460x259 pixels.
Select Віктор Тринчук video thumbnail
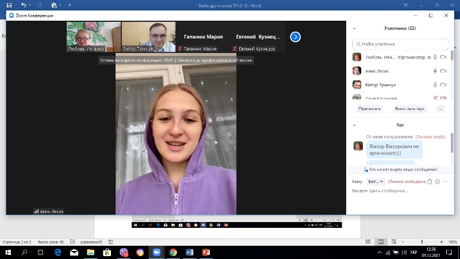(148, 37)
